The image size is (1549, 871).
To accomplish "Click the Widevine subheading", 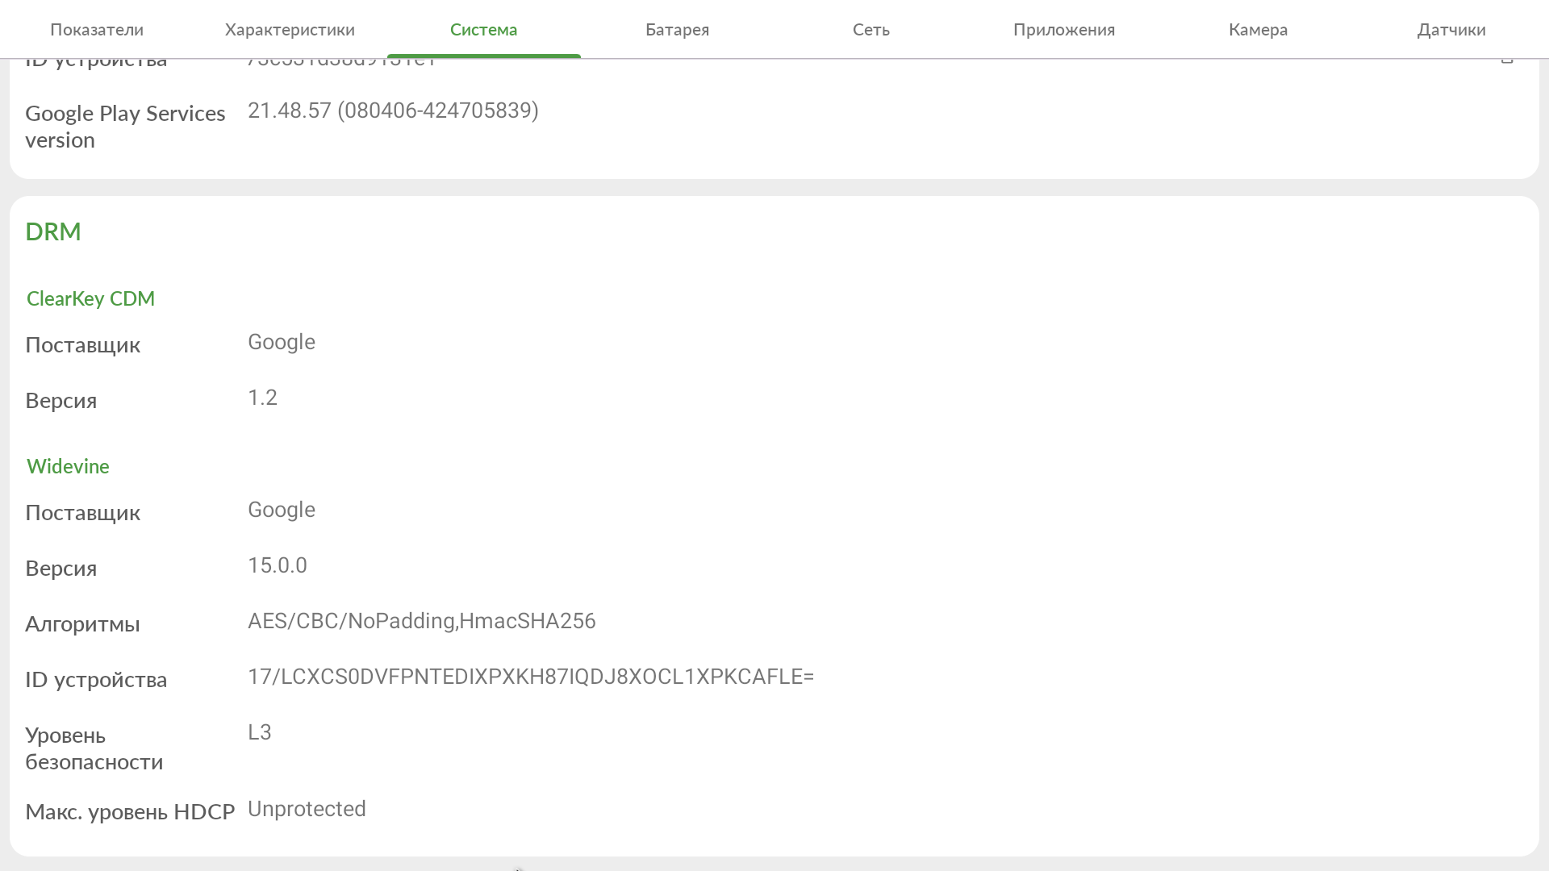I will pos(68,466).
